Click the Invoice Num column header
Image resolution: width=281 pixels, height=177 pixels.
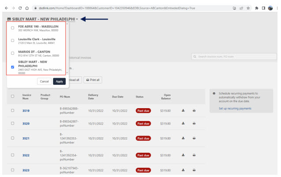(27, 97)
